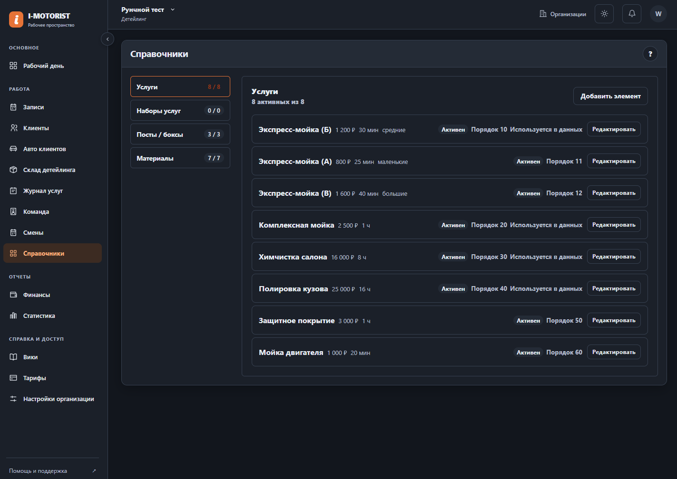This screenshot has height=479, width=677.
Task: Edit the Экспресс-мойка (Б) service
Action: [x=614, y=129]
